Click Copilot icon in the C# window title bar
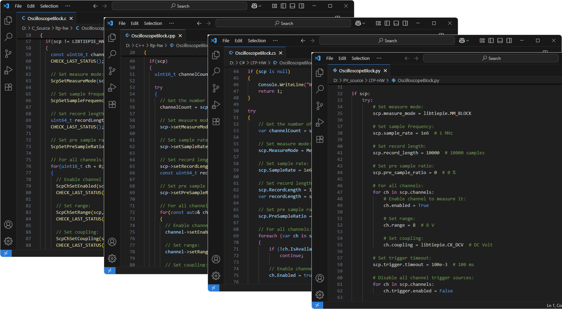 point(462,41)
